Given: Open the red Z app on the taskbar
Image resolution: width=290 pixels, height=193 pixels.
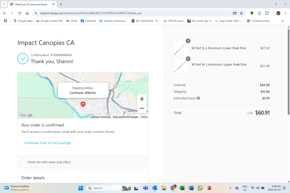Looking at the screenshot, I should [209, 188].
